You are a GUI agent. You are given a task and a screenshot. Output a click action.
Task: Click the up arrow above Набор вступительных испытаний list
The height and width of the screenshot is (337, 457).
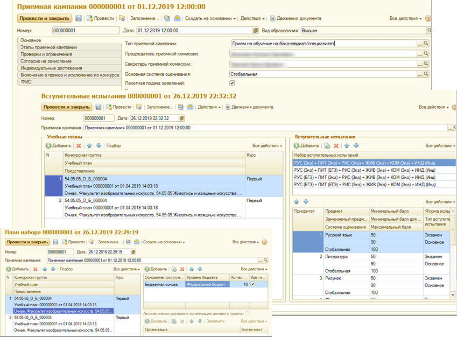(347, 146)
